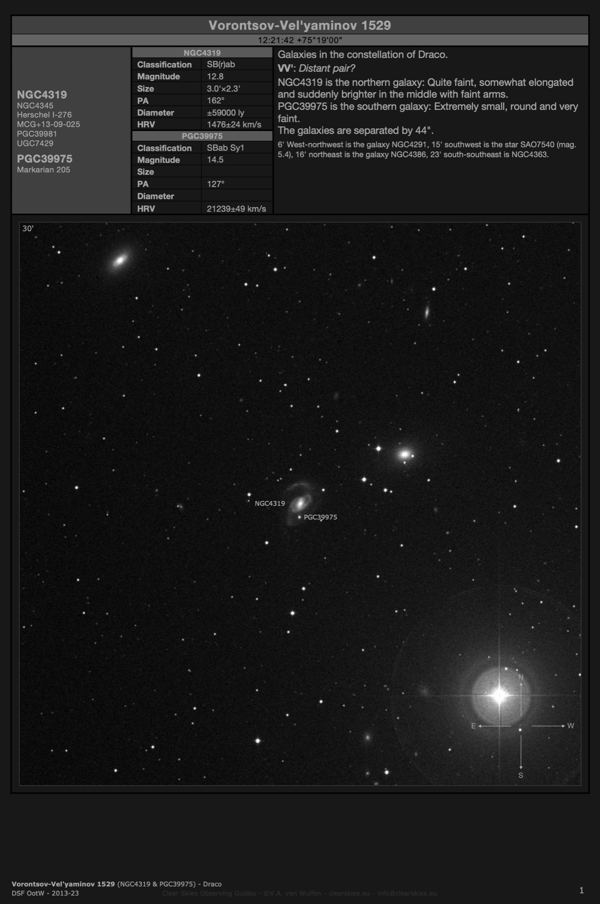The height and width of the screenshot is (904, 600).
Task: Click the bright galaxy NGC4291 west-northwest of NGC4319
Action: click(x=405, y=454)
